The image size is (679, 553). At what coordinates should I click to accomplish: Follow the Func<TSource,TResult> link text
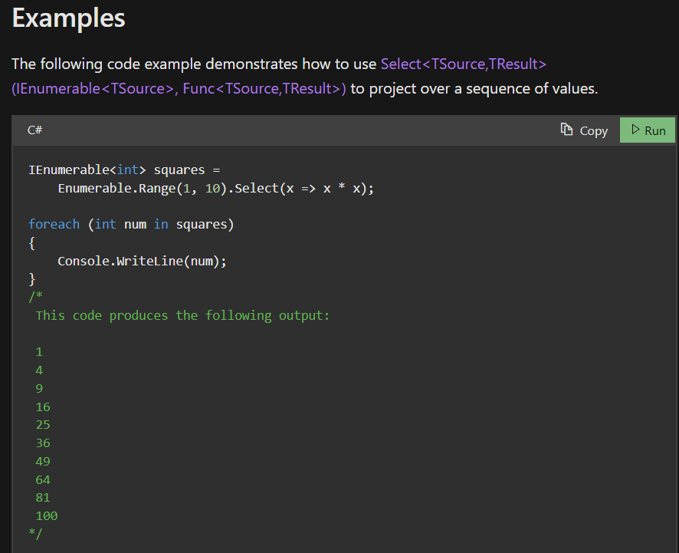[264, 89]
